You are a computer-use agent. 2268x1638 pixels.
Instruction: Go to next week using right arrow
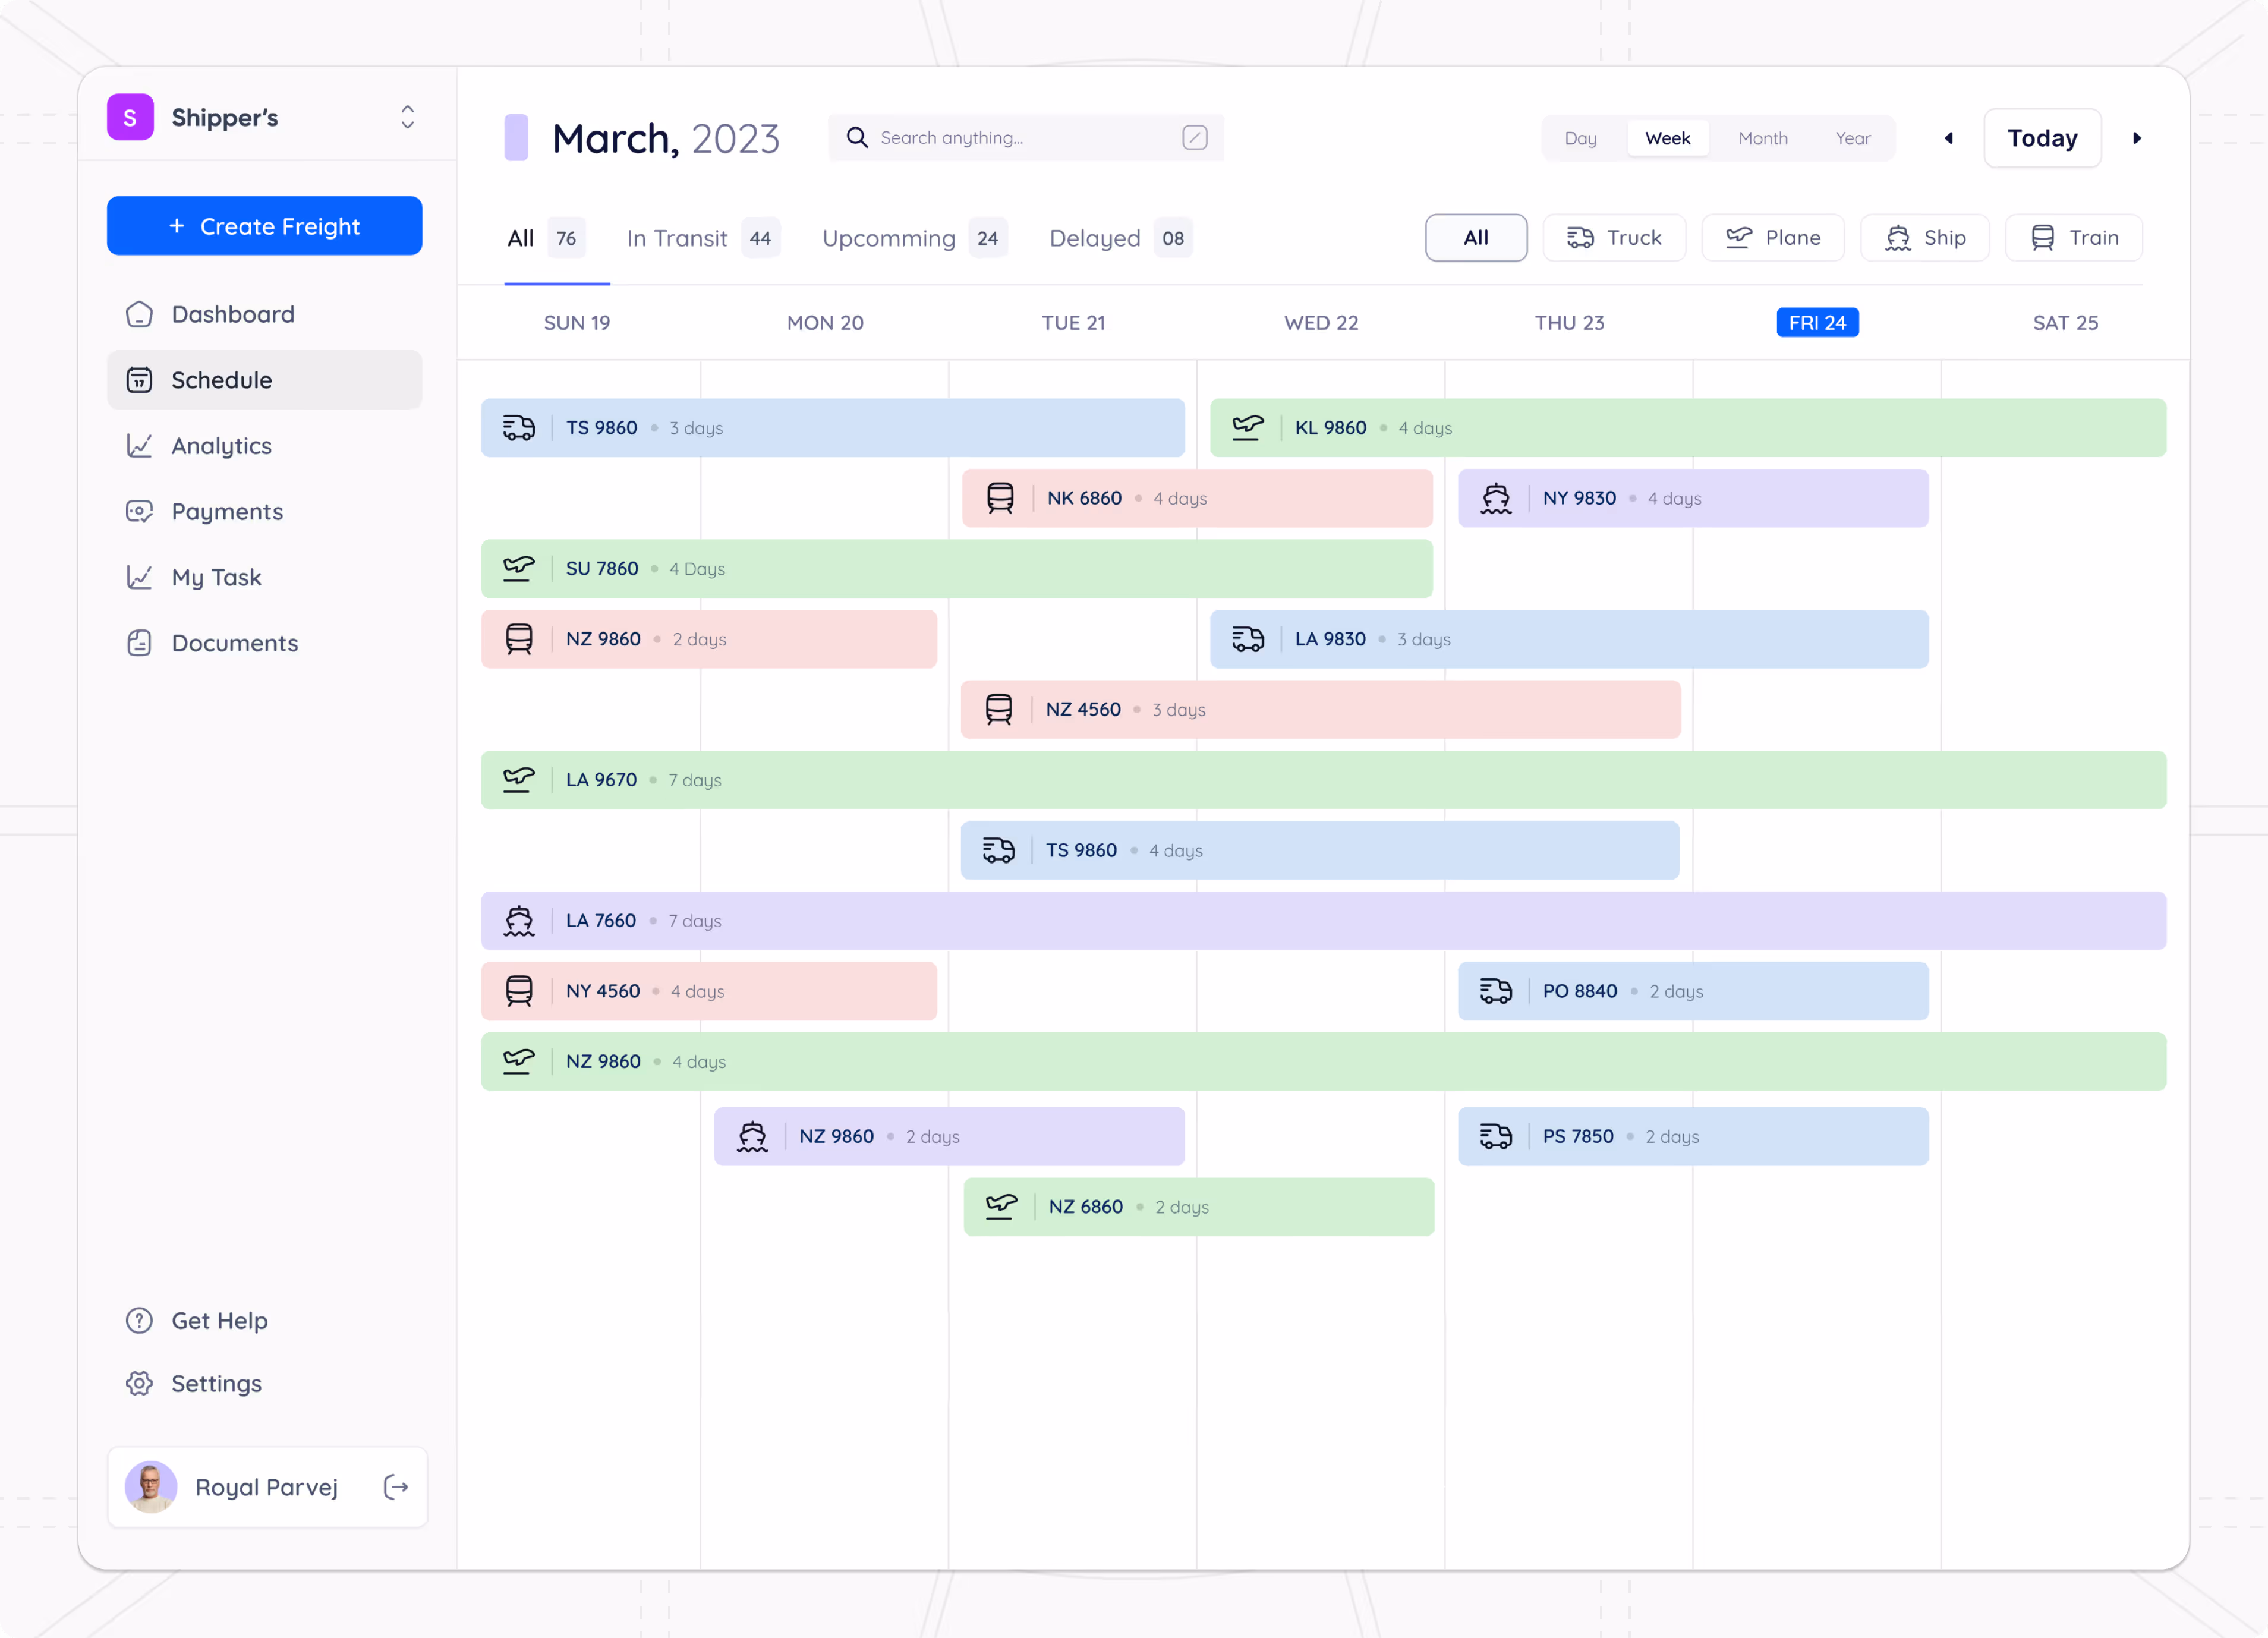point(2137,138)
